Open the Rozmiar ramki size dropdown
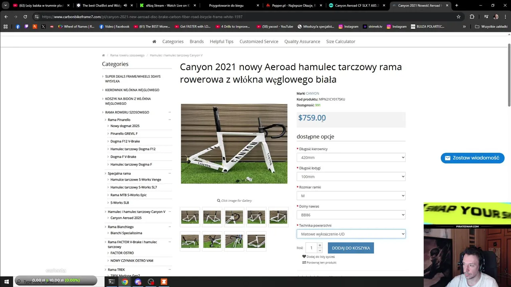This screenshot has width=511, height=287. click(351, 196)
